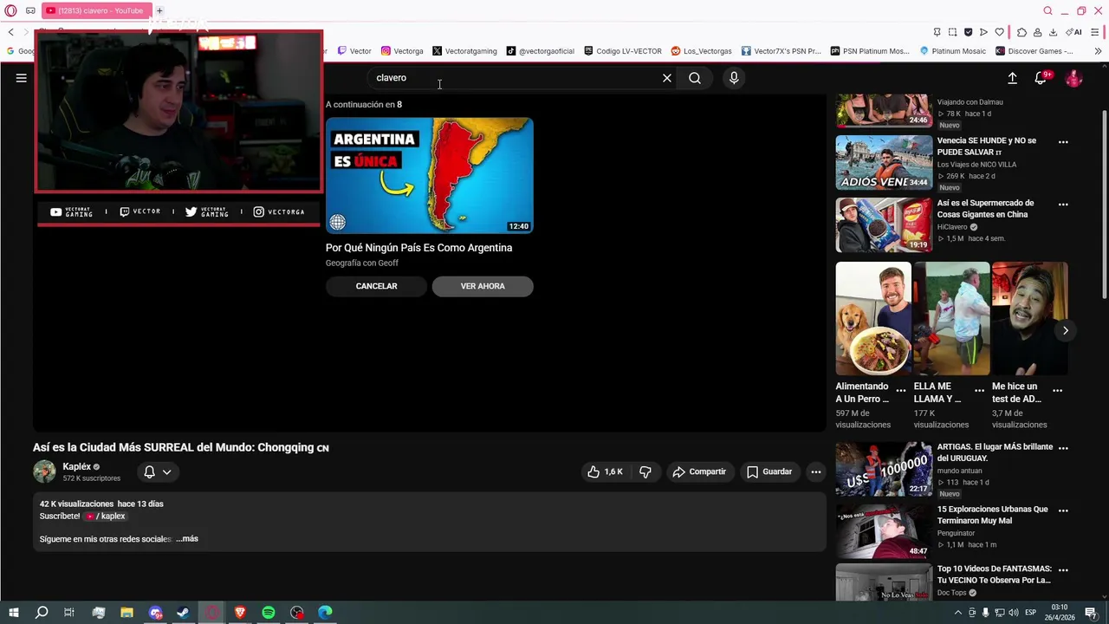Clear the search box with the X
This screenshot has height=624, width=1109.
(x=667, y=78)
